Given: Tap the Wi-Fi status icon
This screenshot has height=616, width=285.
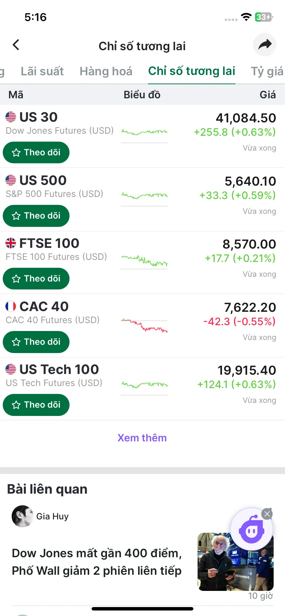Looking at the screenshot, I should point(246,17).
